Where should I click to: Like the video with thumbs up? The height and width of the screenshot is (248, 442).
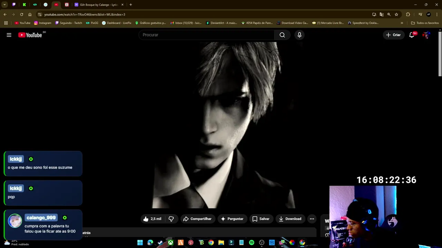coord(152,219)
